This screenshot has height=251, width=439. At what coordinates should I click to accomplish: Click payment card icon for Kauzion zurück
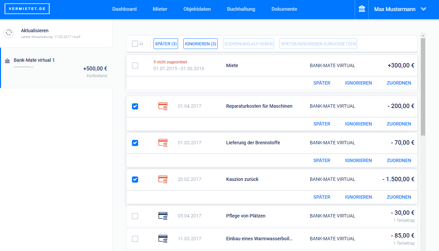[163, 179]
